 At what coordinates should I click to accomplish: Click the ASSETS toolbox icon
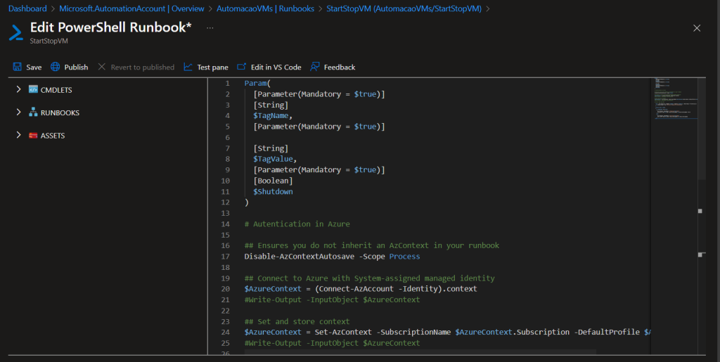point(33,136)
